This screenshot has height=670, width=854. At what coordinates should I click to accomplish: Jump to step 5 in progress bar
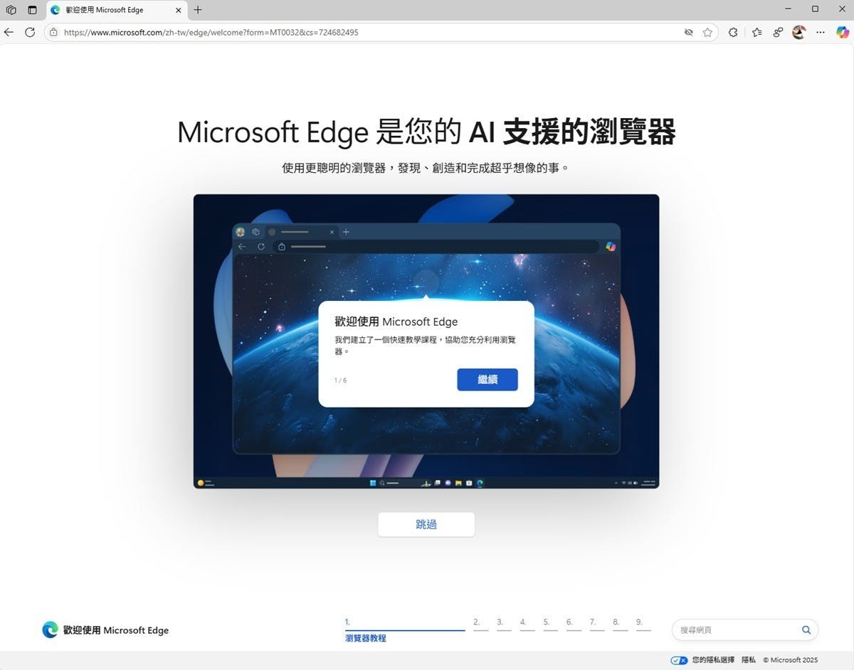click(550, 624)
